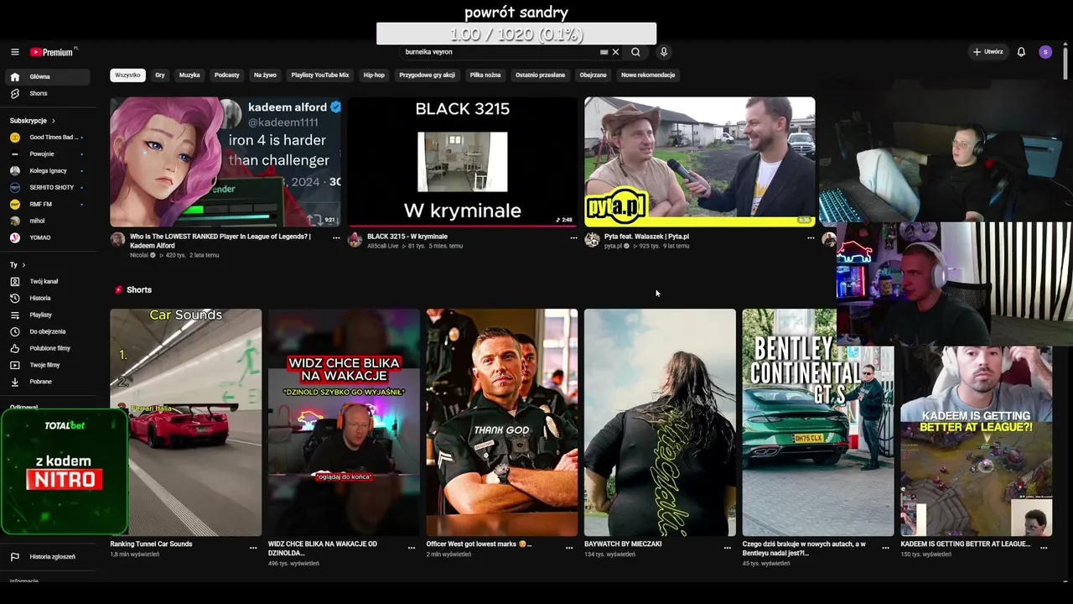The width and height of the screenshot is (1073, 604).
Task: Run search with the magnifier button
Action: (635, 52)
